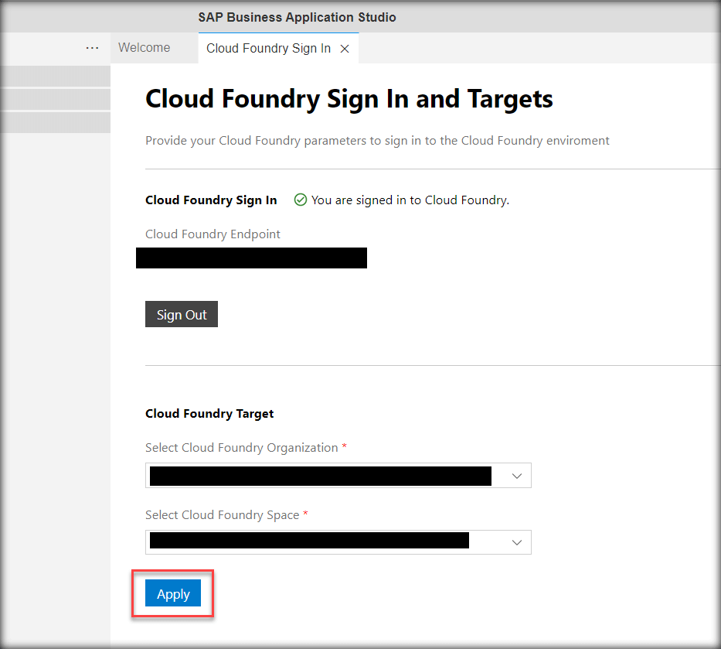721x649 pixels.
Task: Click the 'Cloud Foundry Sign In and Targets' heading
Action: 349,99
